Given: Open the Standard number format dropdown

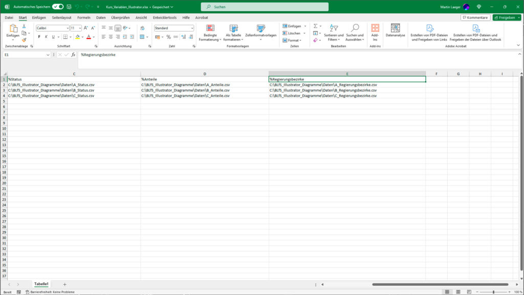Looking at the screenshot, I should tap(192, 28).
